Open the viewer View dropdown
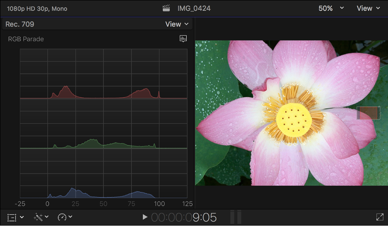This screenshot has width=388, height=226. coord(368,8)
